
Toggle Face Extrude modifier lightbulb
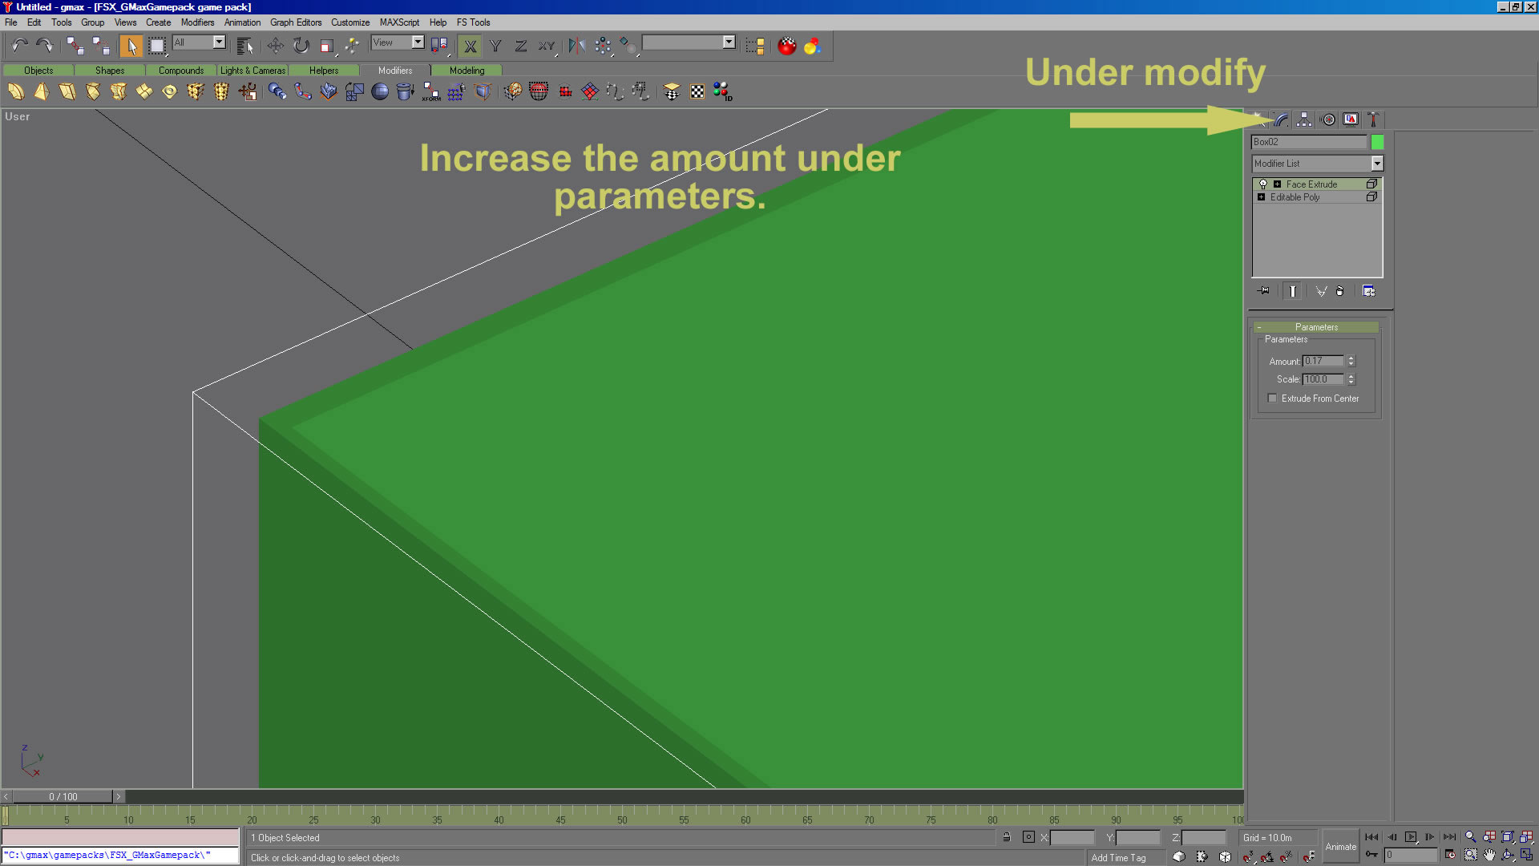pos(1263,184)
